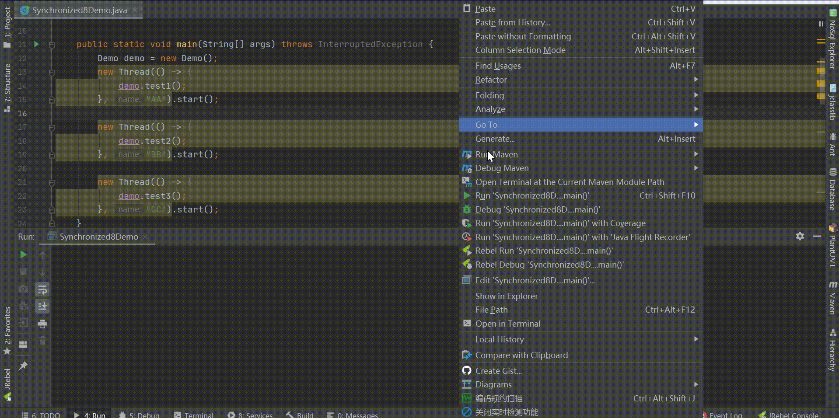
Task: Open the Maven tool window
Action: [x=832, y=298]
